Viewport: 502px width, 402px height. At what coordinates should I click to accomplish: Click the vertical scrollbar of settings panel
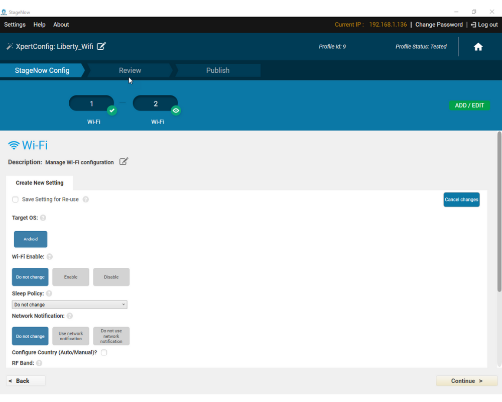pyautogui.click(x=499, y=211)
